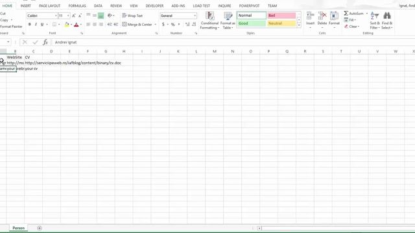This screenshot has width=415, height=233.
Task: Apply accounting dollar format
Action: 163,25
